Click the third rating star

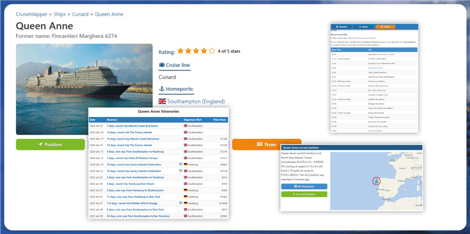coord(196,51)
